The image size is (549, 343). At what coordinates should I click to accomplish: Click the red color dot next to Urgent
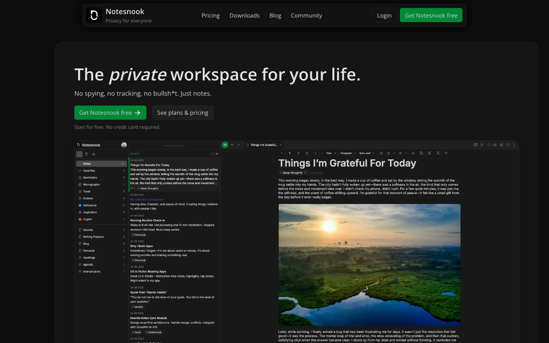tap(80, 219)
